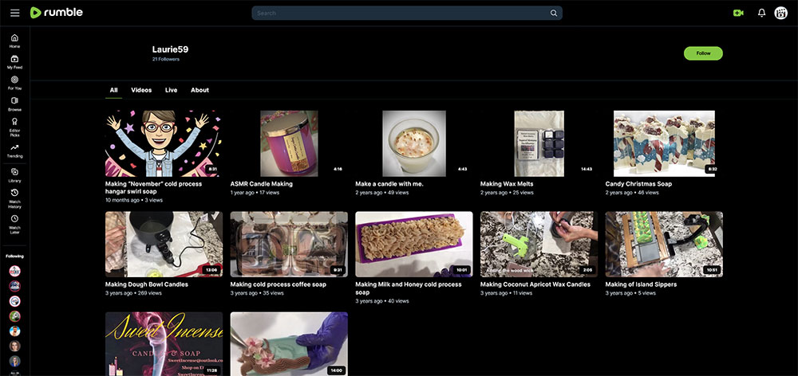Play the Dough Bowl Candles thumbnail
The image size is (798, 376).
point(164,245)
